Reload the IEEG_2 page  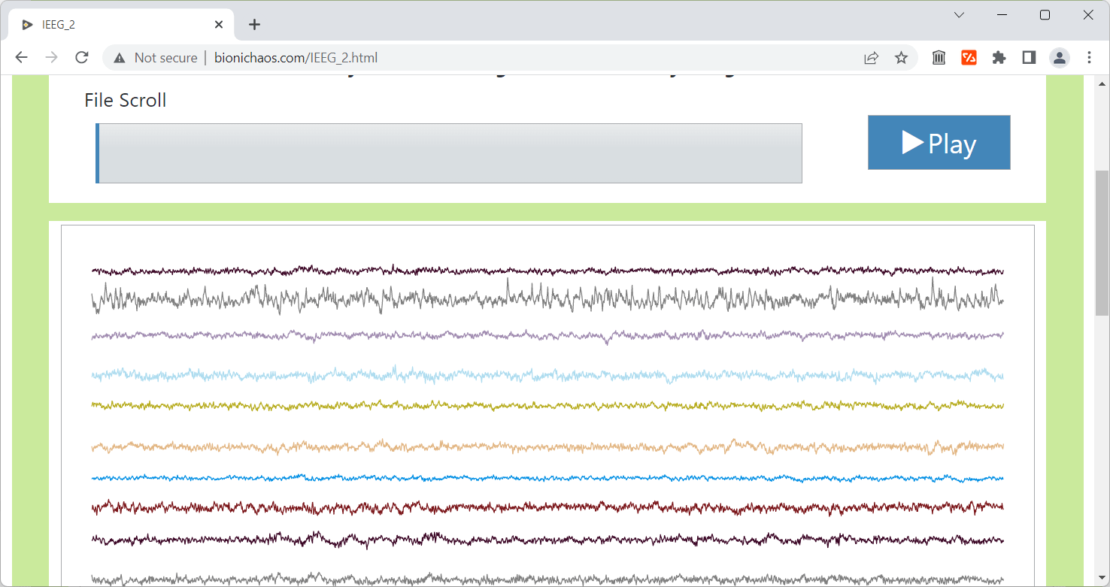(x=81, y=57)
